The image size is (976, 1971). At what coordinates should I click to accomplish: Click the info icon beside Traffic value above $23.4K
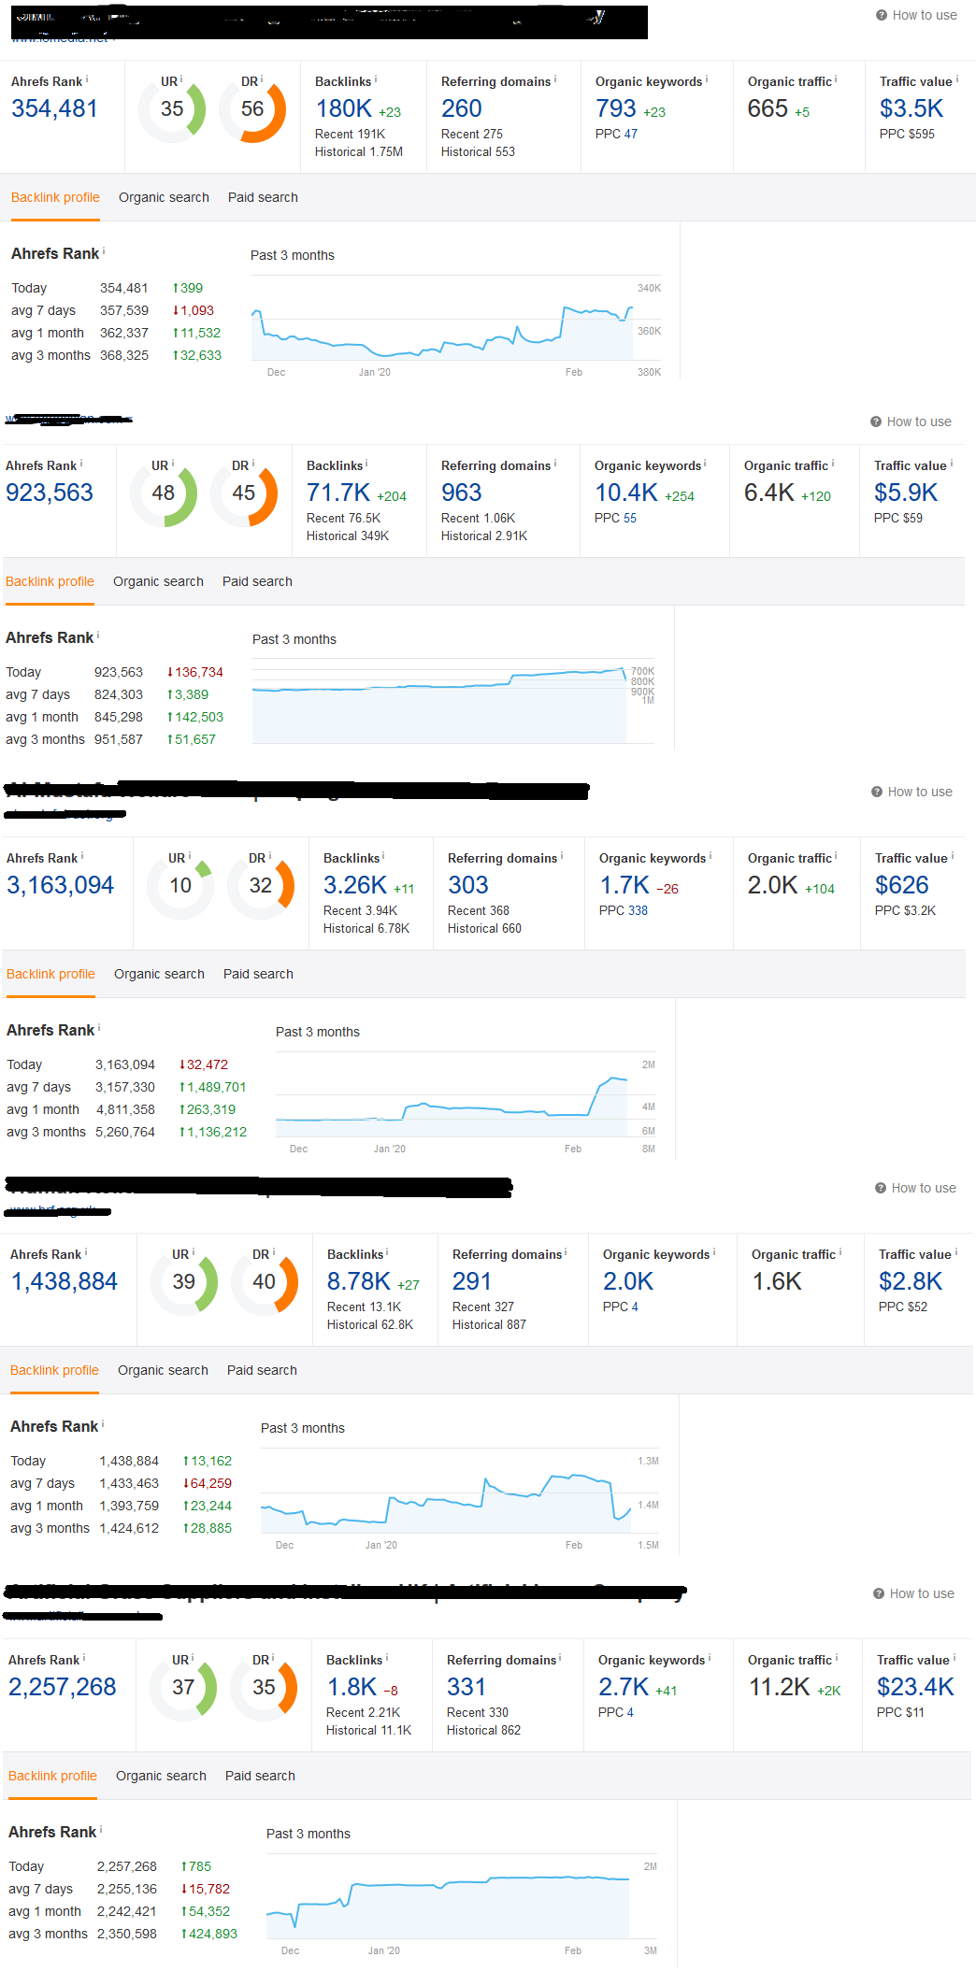(954, 1658)
